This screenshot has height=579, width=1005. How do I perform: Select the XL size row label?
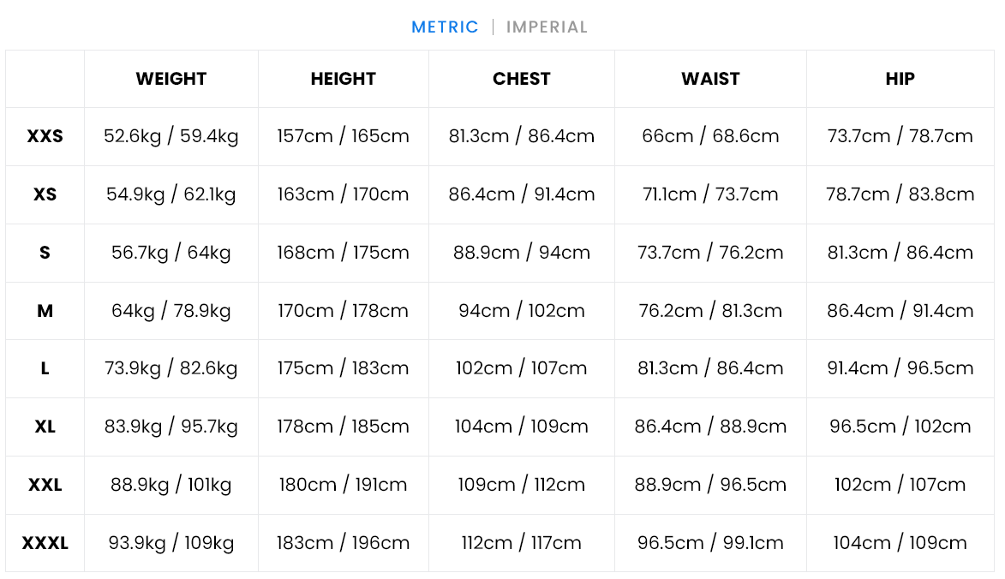[45, 427]
